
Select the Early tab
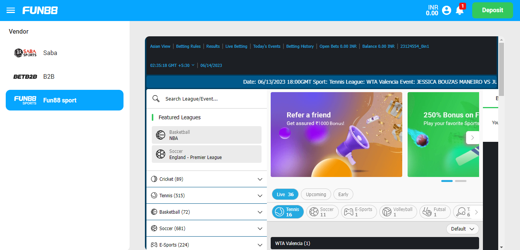[343, 194]
